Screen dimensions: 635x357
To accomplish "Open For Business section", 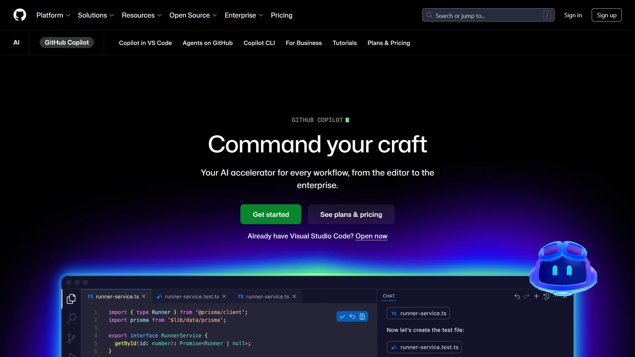I will [304, 43].
